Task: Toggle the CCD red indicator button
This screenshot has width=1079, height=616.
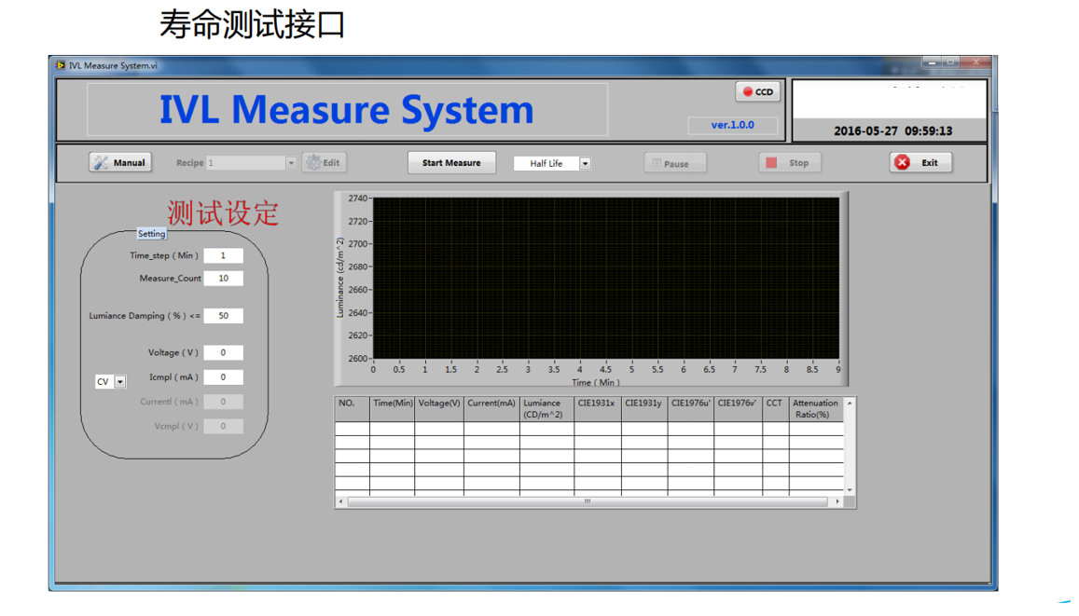Action: [x=757, y=92]
